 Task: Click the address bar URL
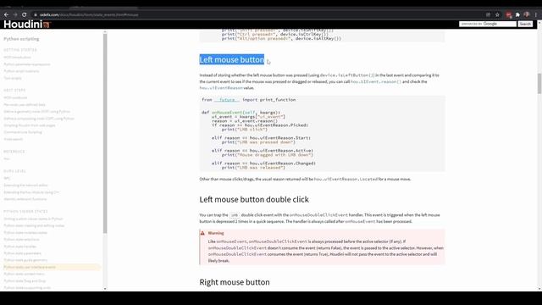coord(89,15)
